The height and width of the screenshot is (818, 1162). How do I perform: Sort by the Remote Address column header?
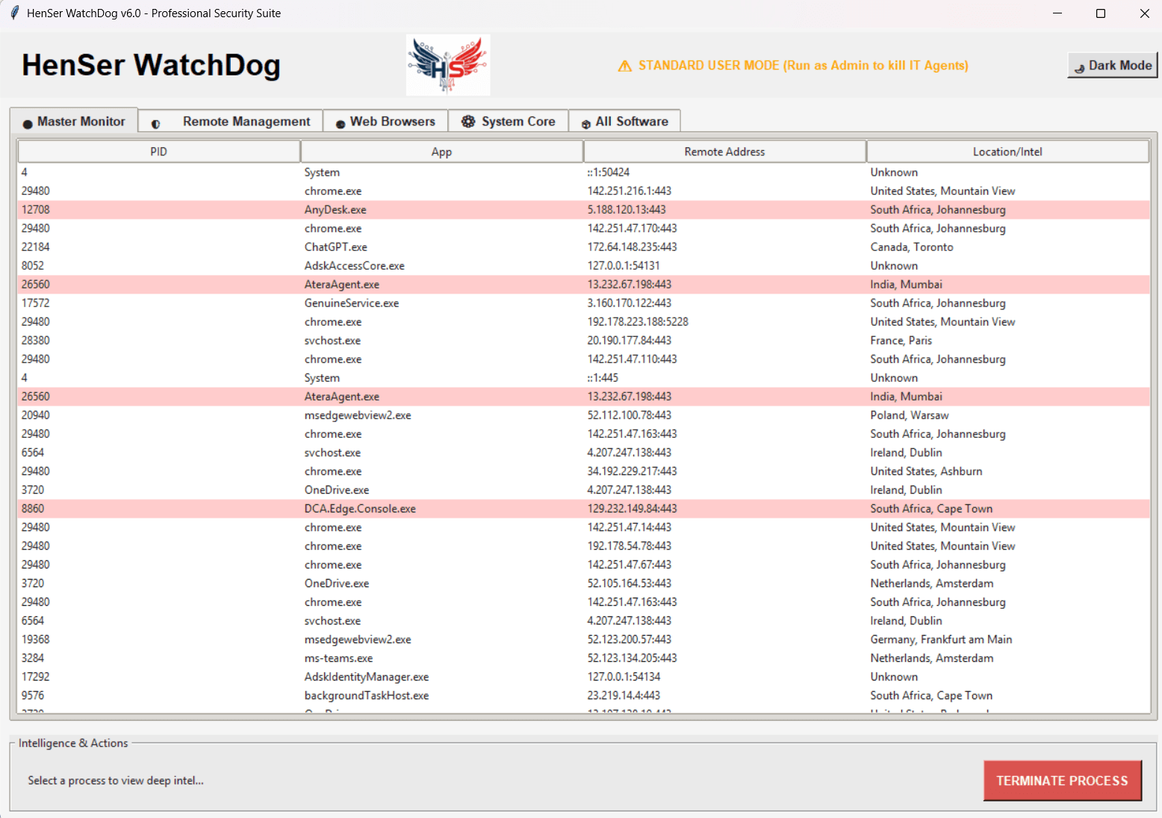point(724,152)
